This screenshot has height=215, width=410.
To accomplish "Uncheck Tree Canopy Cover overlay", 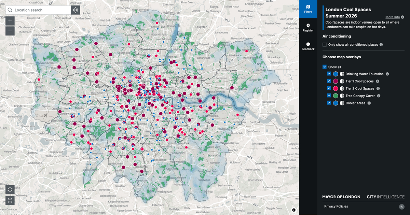I will coord(329,96).
